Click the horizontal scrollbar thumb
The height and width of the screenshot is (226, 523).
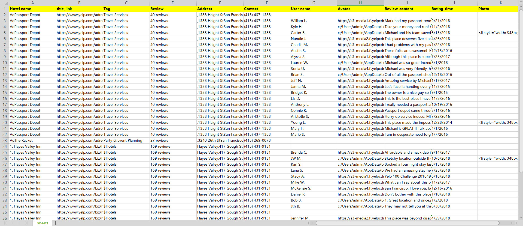pos(407,223)
